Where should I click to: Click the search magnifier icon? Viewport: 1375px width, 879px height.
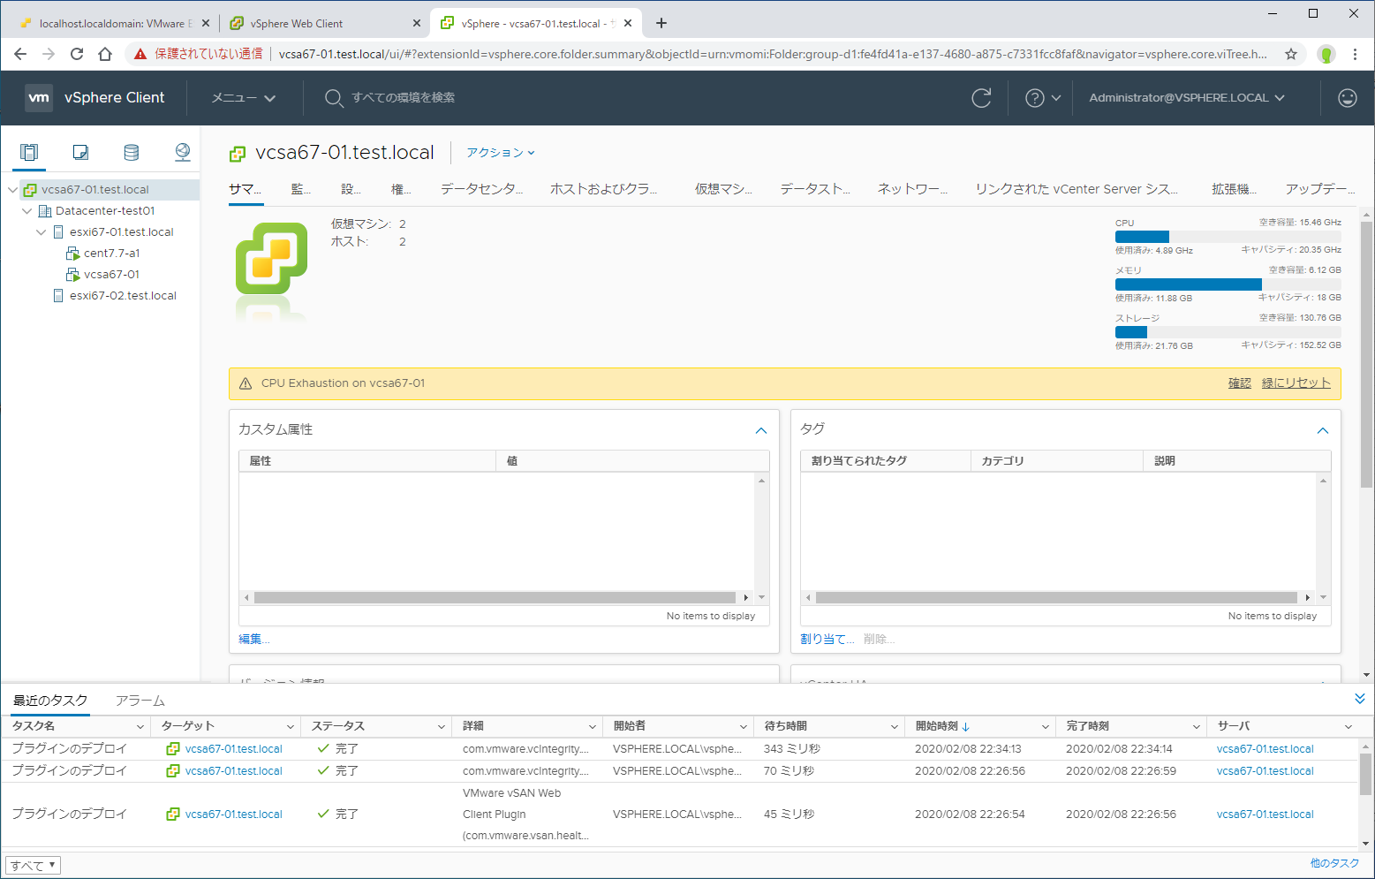pyautogui.click(x=333, y=98)
